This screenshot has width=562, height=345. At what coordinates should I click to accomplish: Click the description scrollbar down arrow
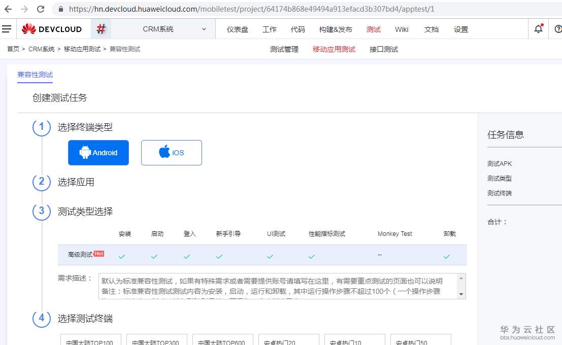(461, 294)
